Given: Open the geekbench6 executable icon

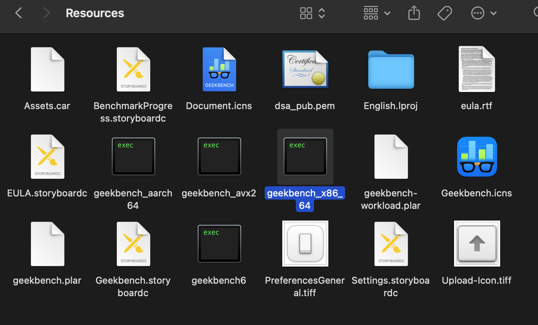Looking at the screenshot, I should (219, 244).
